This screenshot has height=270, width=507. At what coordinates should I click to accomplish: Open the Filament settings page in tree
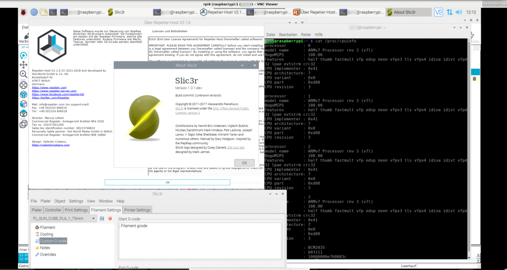click(x=45, y=227)
